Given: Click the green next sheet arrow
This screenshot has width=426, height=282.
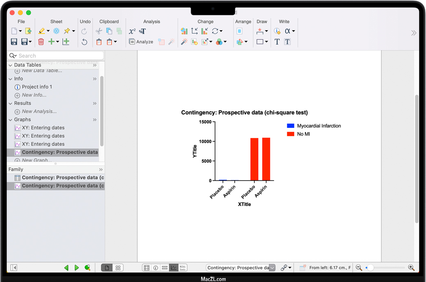Looking at the screenshot, I should coord(77,268).
